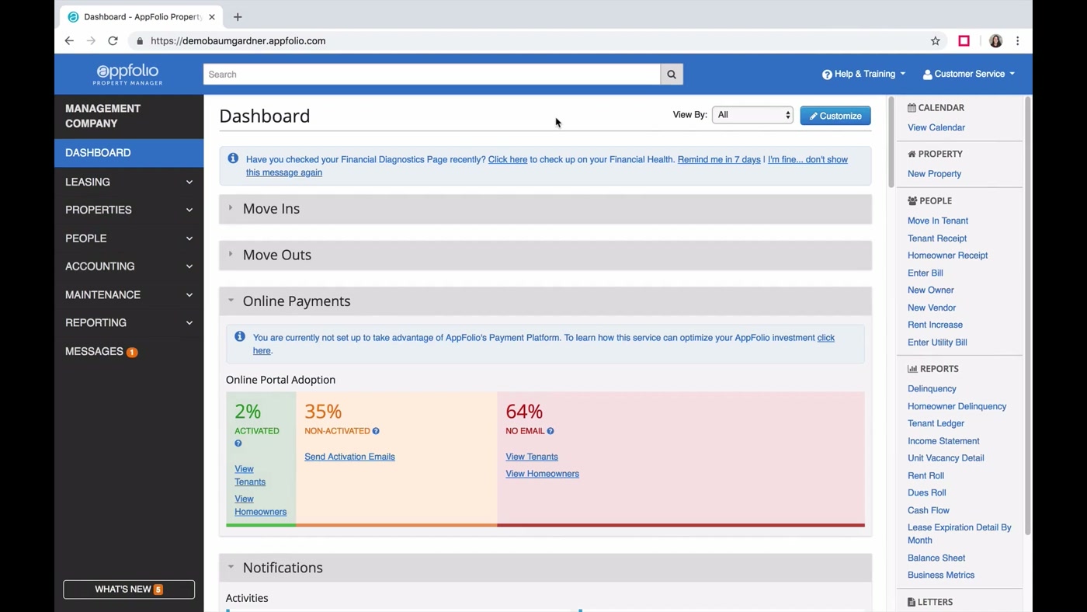Click Remind me in 7 days link
The height and width of the screenshot is (612, 1087).
point(719,159)
